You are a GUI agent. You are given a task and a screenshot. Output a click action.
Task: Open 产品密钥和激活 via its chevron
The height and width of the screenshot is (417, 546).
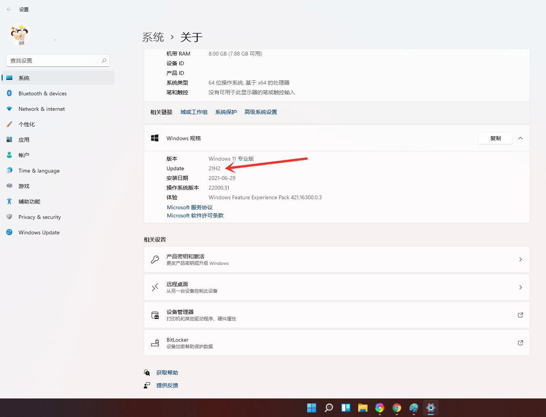(x=520, y=259)
